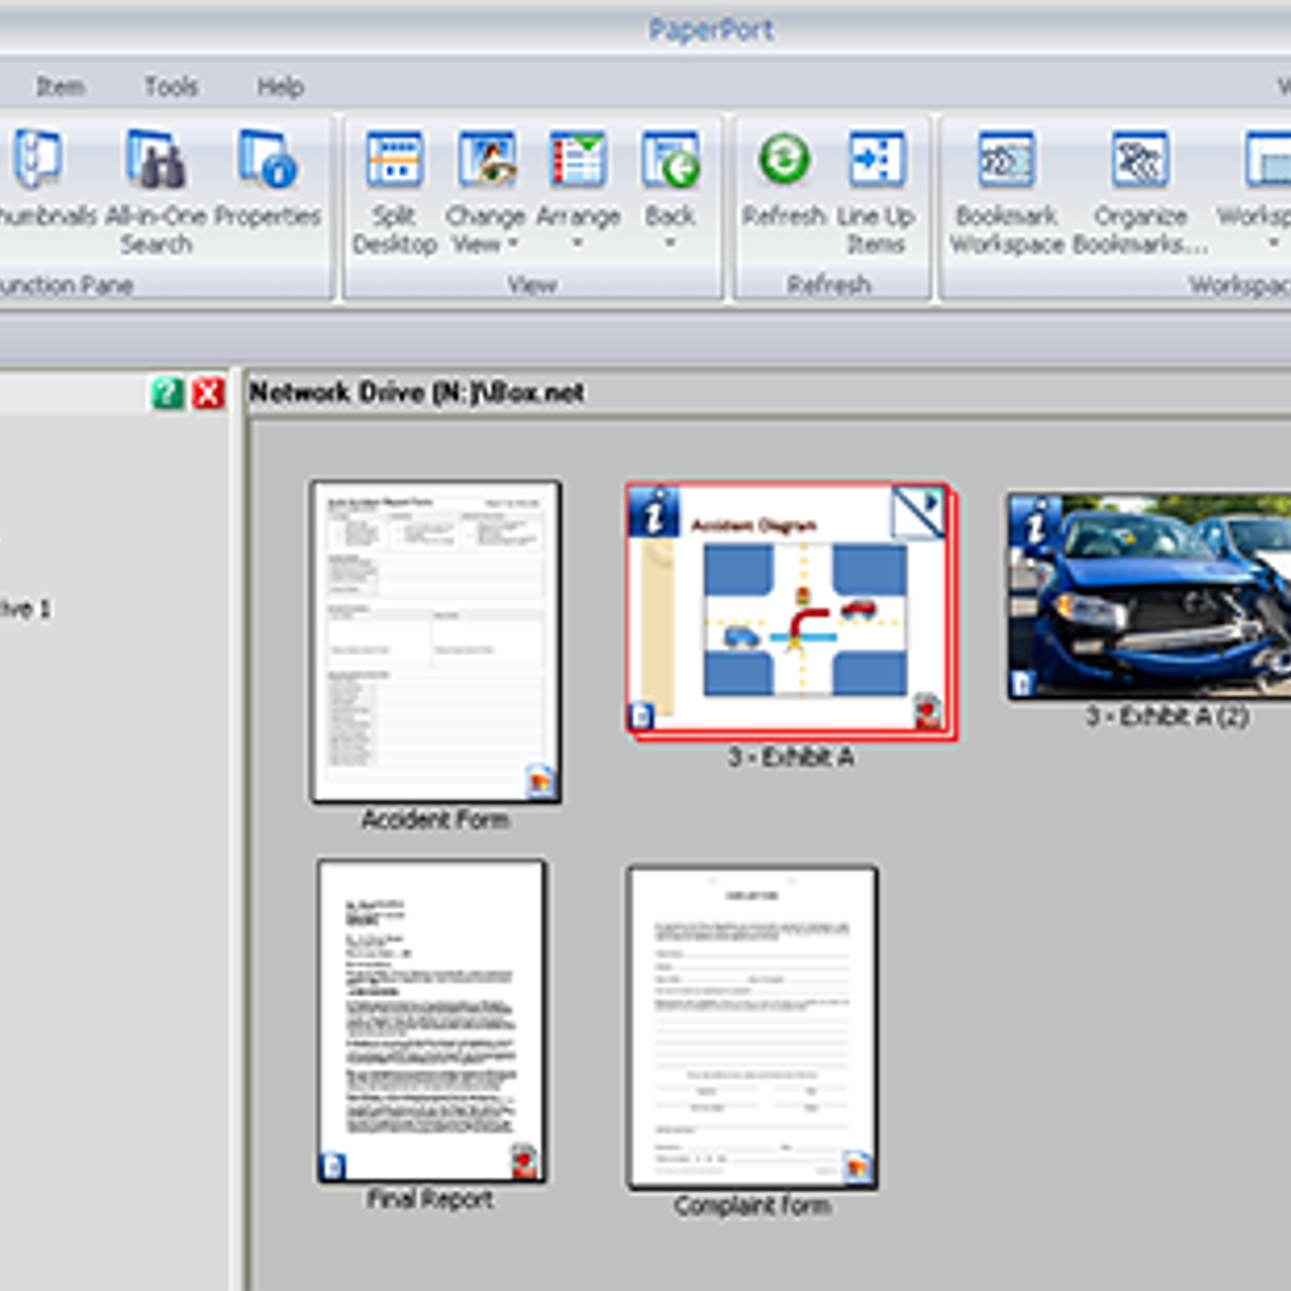Select the Accident Form document thumbnail
Viewport: 1291px width, 1291px height.
pyautogui.click(x=436, y=641)
